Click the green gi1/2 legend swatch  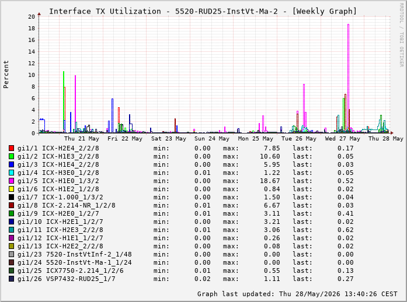(x=11, y=156)
